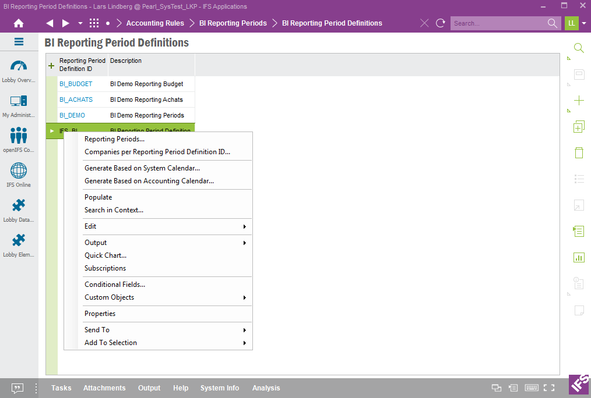This screenshot has width=591, height=398.
Task: Toggle the hamburger sidebar menu
Action: coord(19,42)
